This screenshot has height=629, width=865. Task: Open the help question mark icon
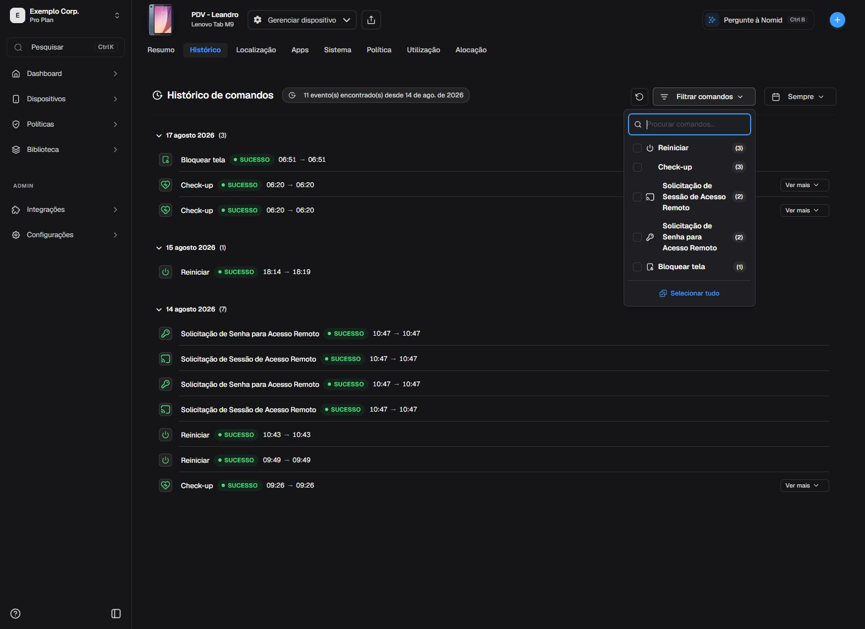[x=15, y=614]
